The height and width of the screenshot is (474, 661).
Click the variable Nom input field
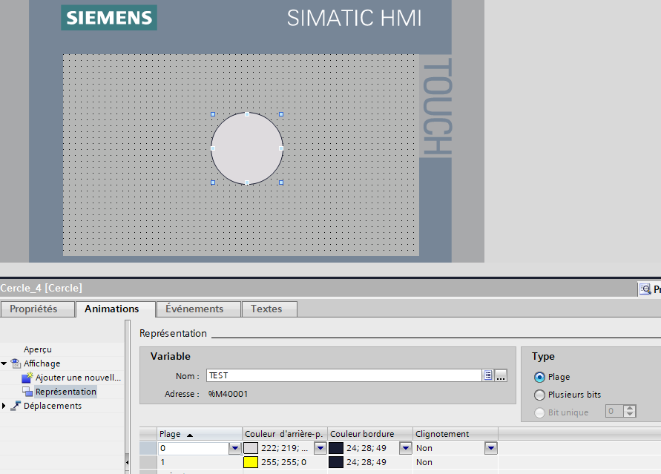(x=343, y=376)
